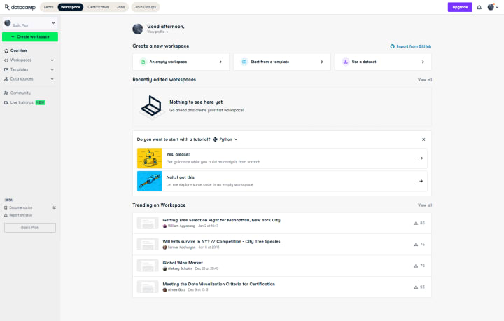Click the Report an issue warning icon
The image size is (504, 321).
tap(6, 215)
